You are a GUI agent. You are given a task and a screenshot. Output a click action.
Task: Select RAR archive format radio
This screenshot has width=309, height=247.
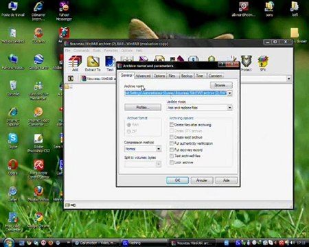[x=129, y=125]
